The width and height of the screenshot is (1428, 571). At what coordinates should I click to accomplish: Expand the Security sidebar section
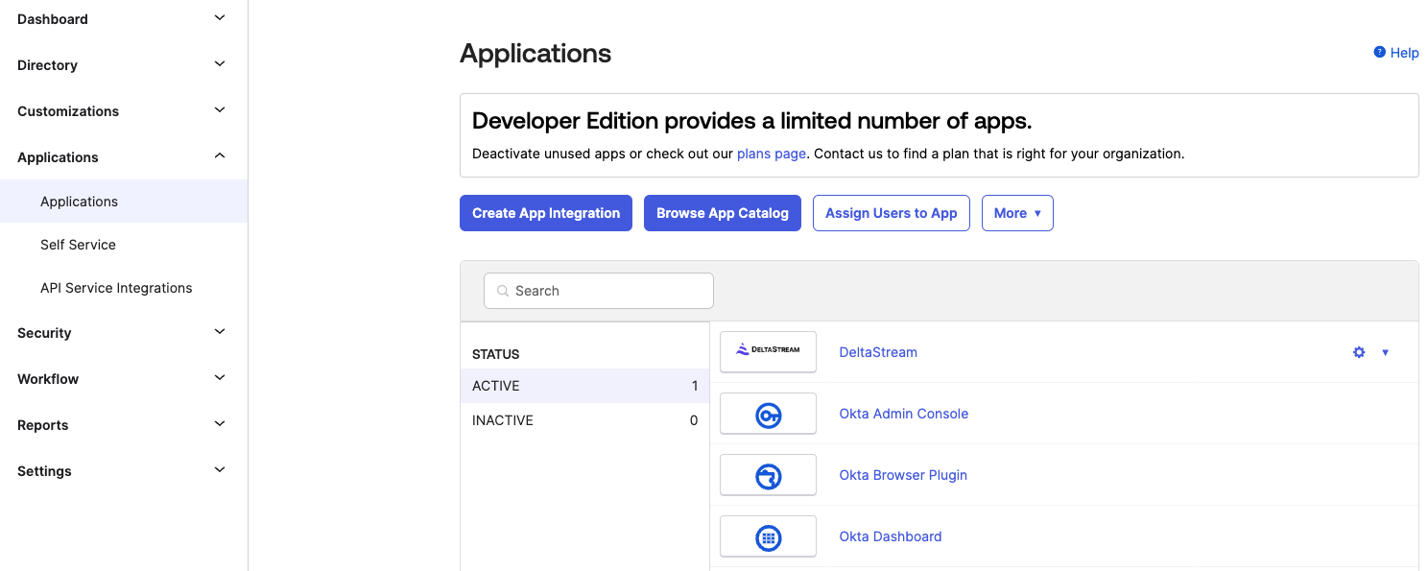[220, 332]
